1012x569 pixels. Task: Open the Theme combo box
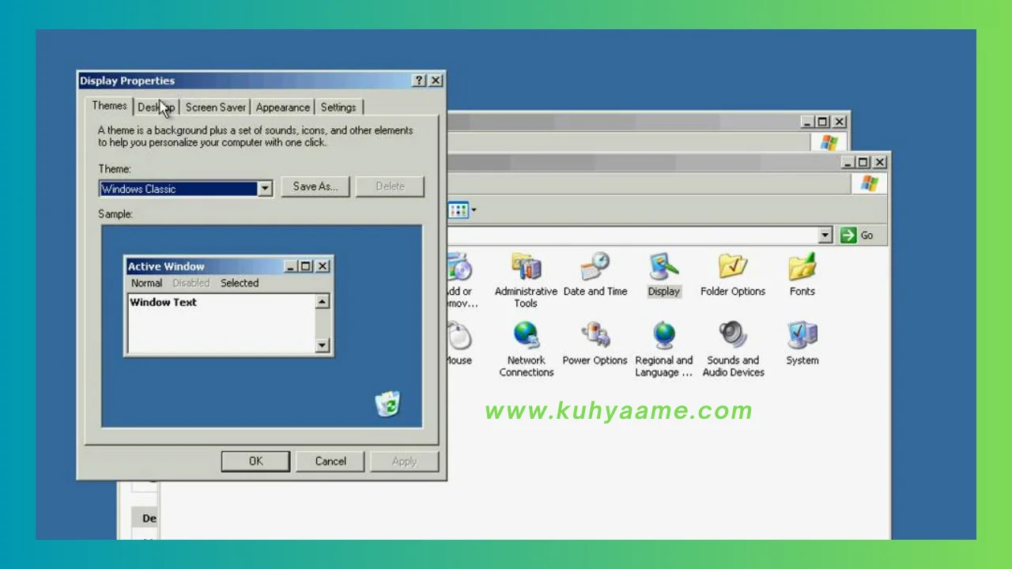tap(186, 189)
